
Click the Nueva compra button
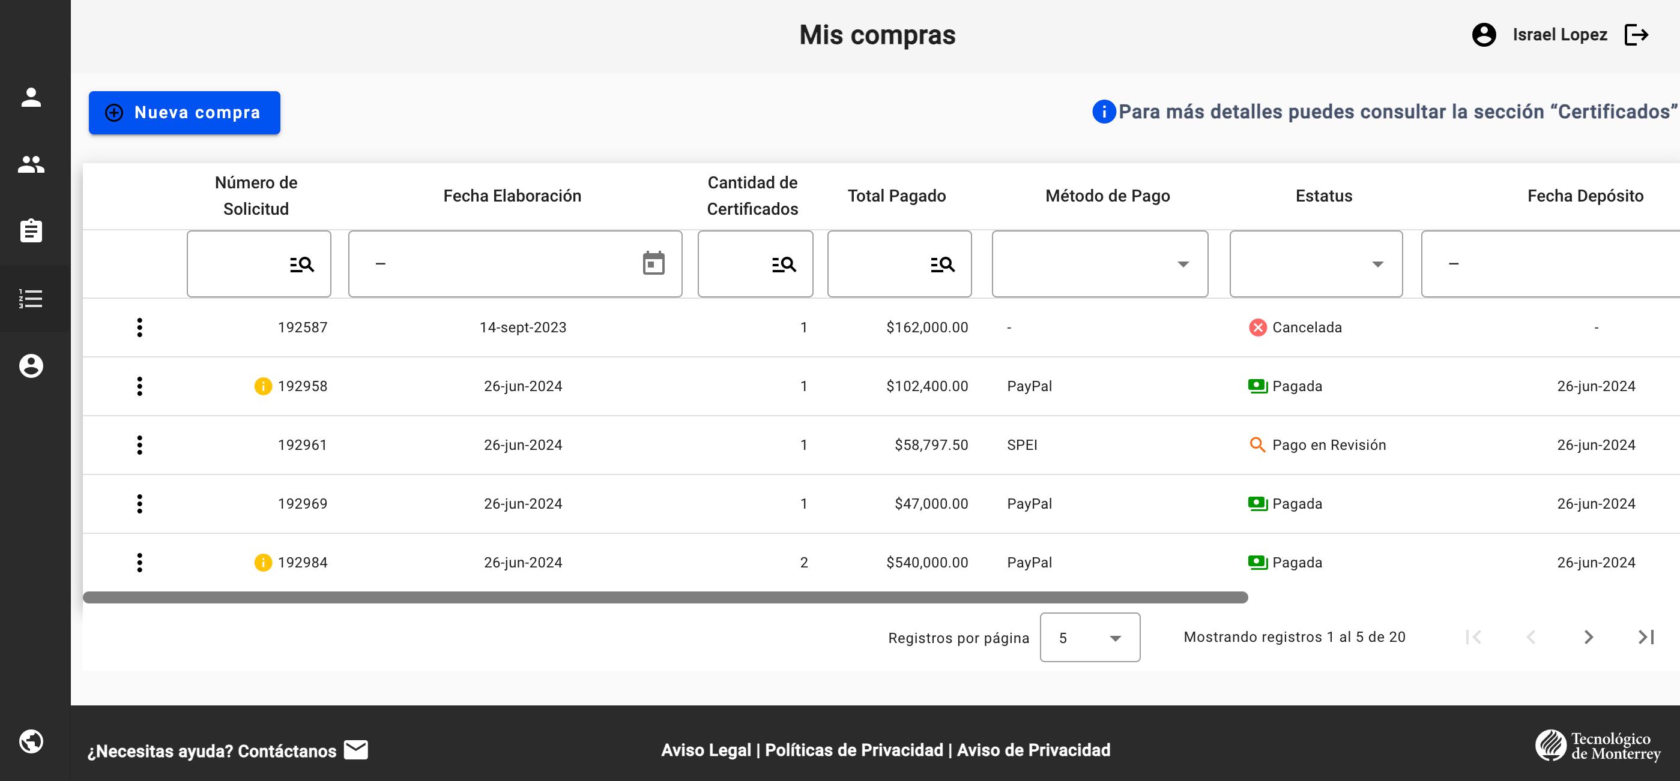pyautogui.click(x=184, y=113)
